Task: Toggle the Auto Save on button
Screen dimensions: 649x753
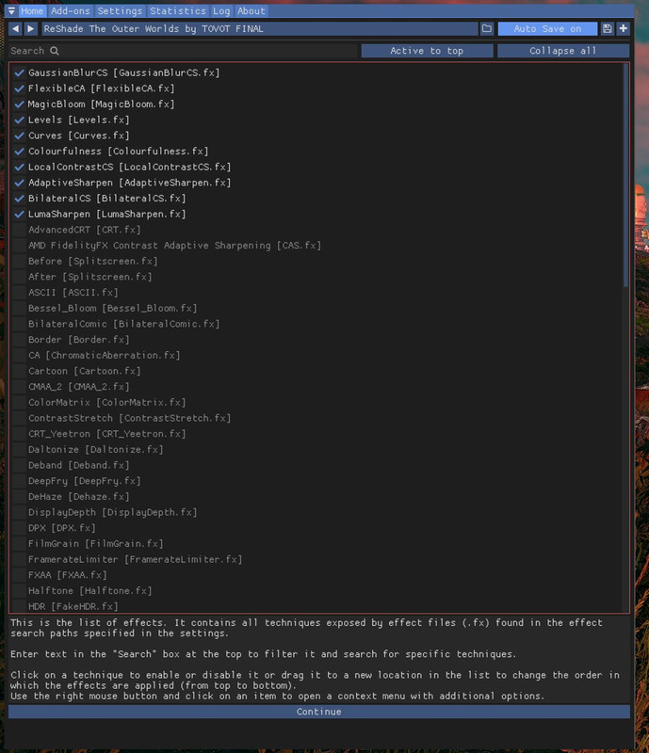Action: click(547, 29)
